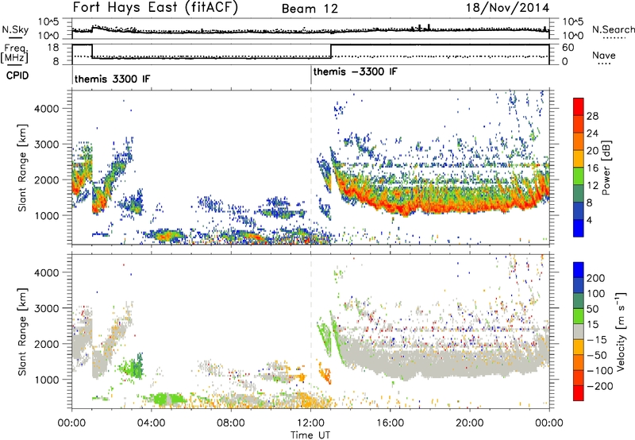Click the orange velocity patch after 12:00
The image size is (635, 440).
(325, 373)
